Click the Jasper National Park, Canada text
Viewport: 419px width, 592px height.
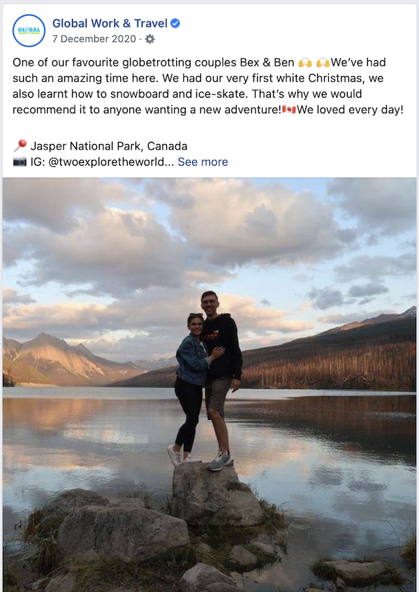109,146
